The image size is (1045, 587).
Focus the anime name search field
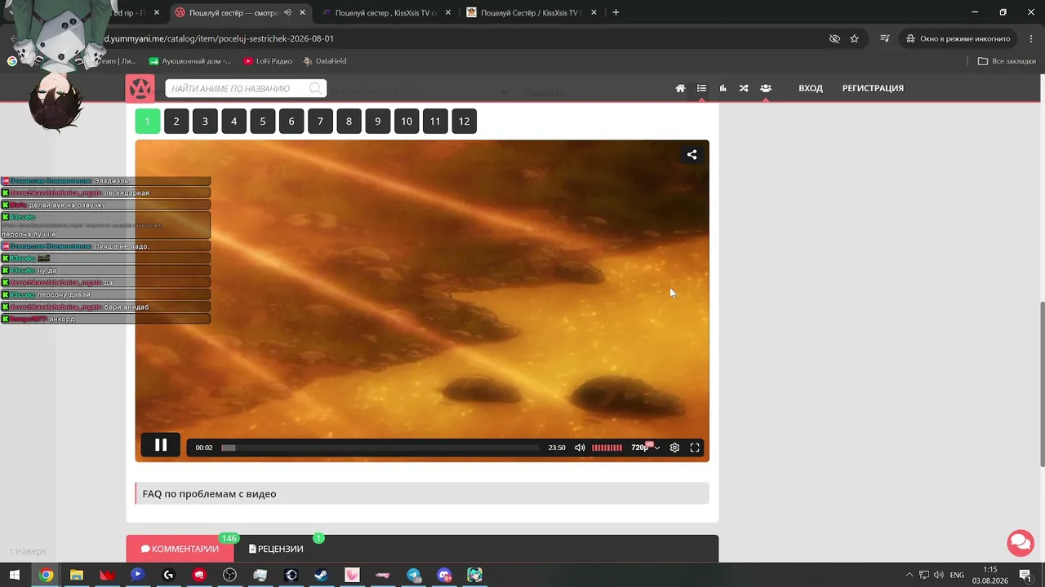pos(246,88)
